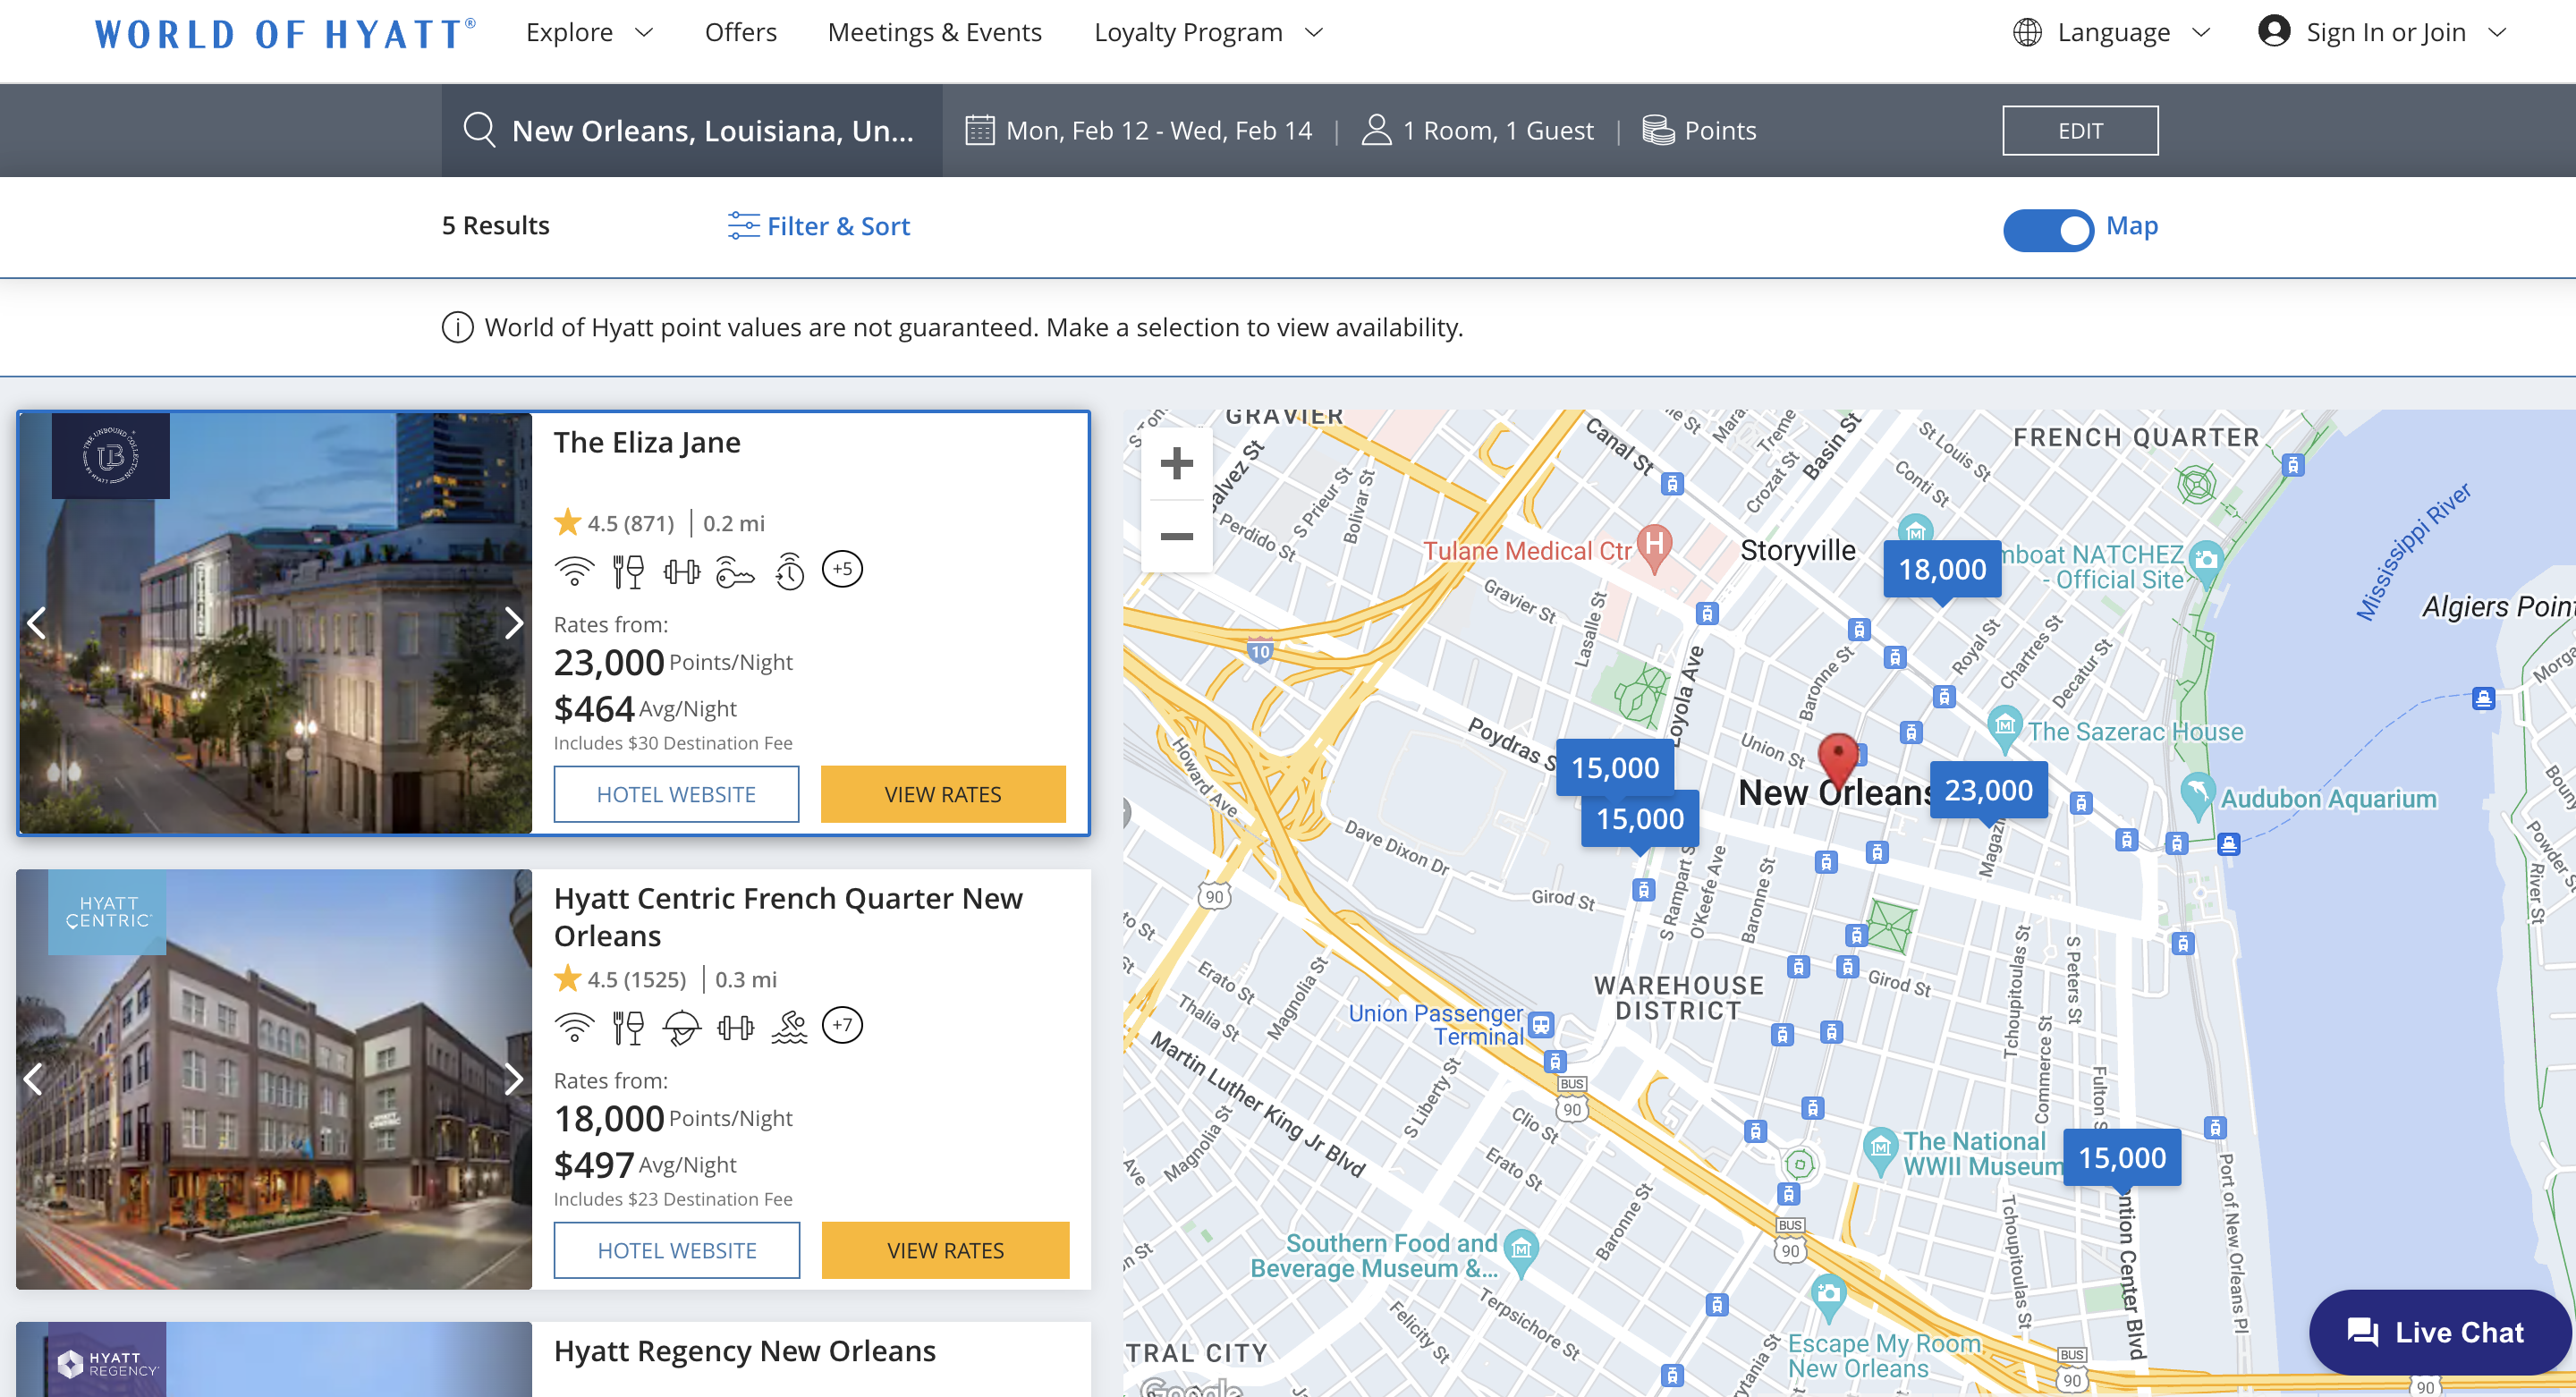Click the red location pin on map

click(x=1838, y=761)
